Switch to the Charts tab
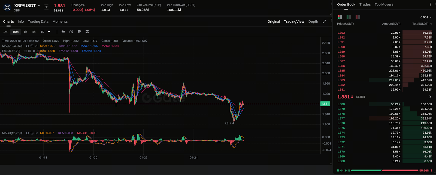The width and height of the screenshot is (436, 175). click(x=8, y=21)
